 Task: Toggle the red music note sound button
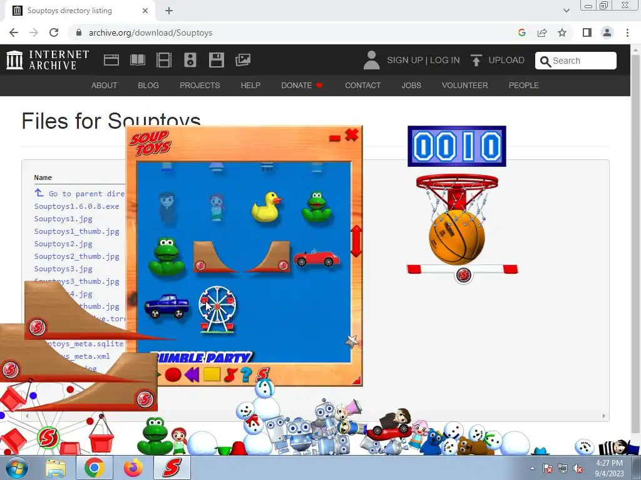[x=231, y=374]
